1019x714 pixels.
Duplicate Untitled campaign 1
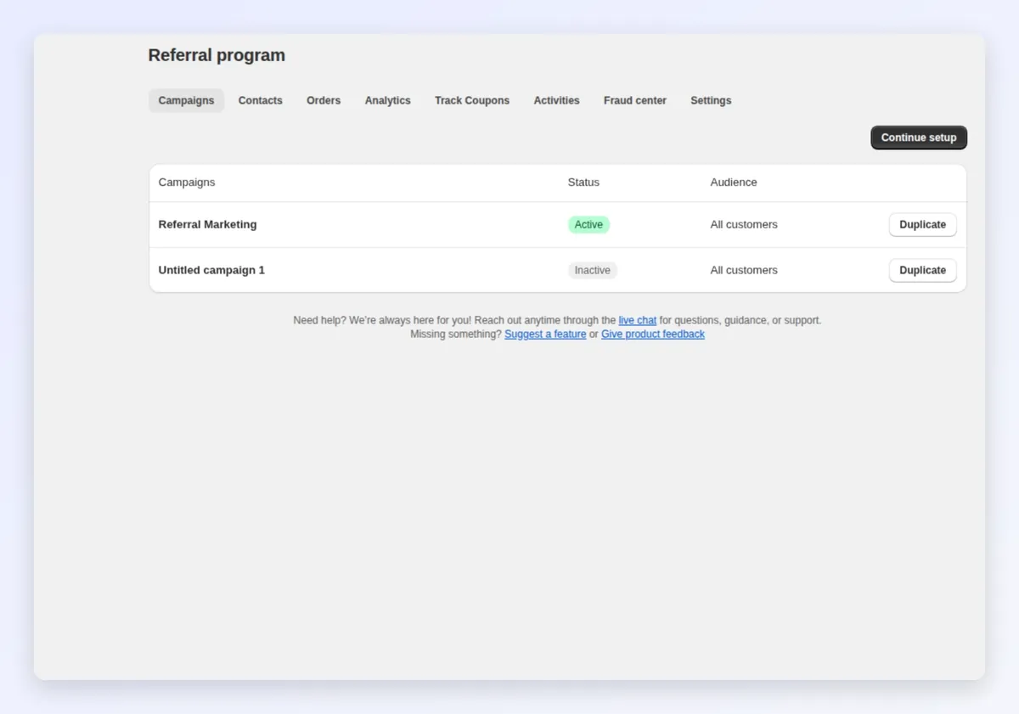[x=922, y=270]
